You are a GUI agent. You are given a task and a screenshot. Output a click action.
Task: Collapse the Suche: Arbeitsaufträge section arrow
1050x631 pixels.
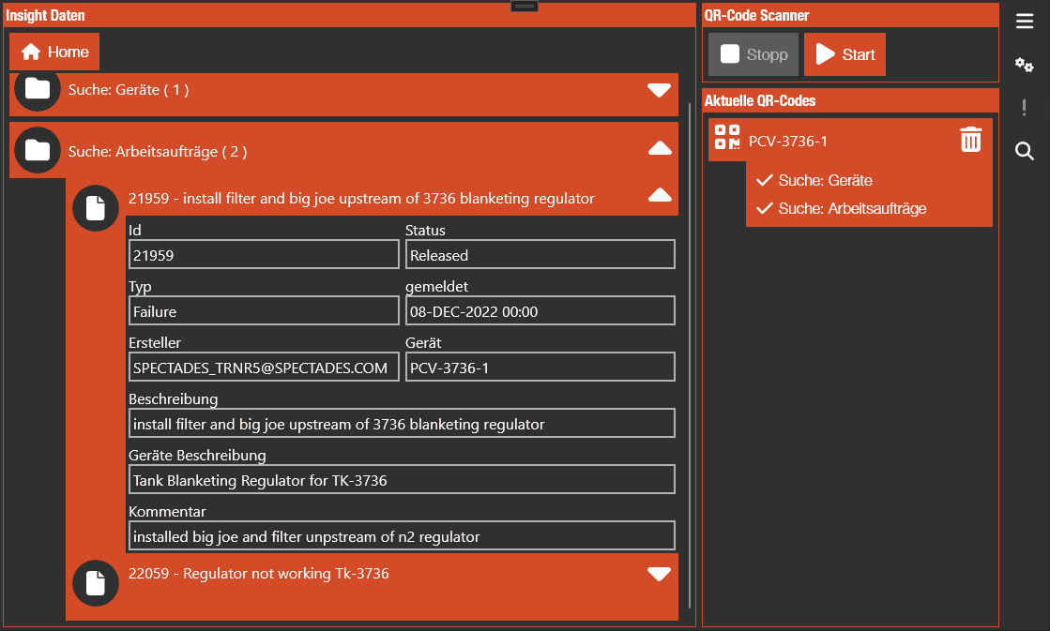click(660, 148)
